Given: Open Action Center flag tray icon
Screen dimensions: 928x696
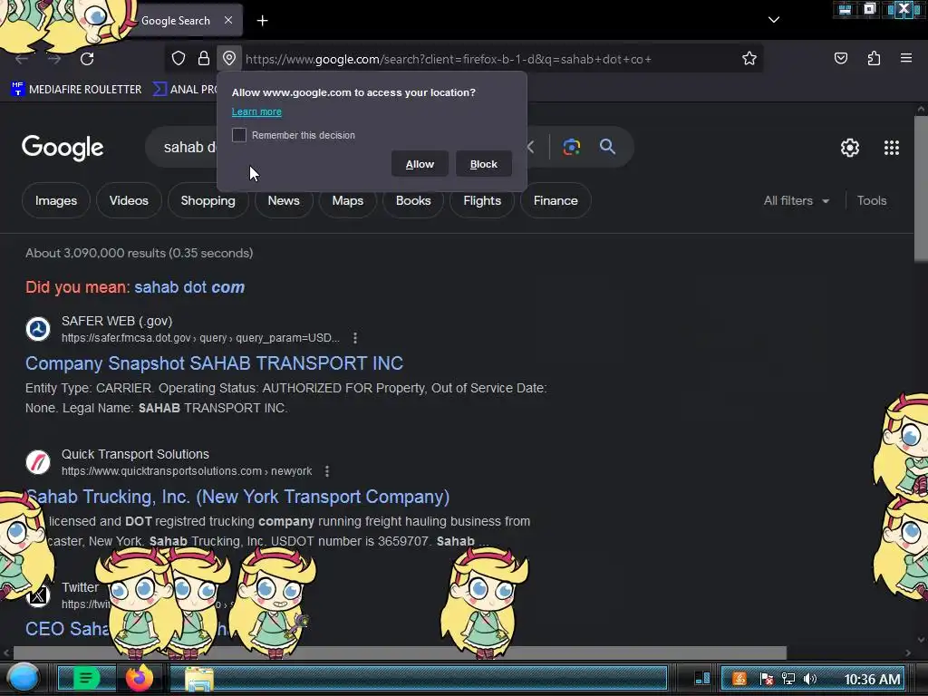Looking at the screenshot, I should [766, 678].
